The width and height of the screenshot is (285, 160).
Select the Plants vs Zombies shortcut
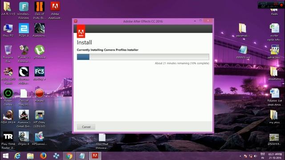(x=24, y=54)
